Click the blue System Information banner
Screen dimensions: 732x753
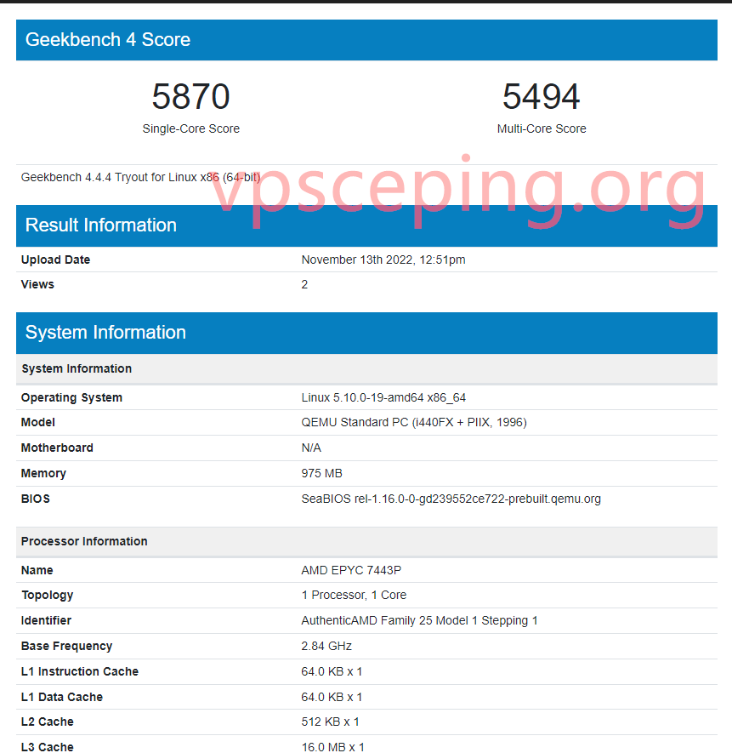click(366, 333)
